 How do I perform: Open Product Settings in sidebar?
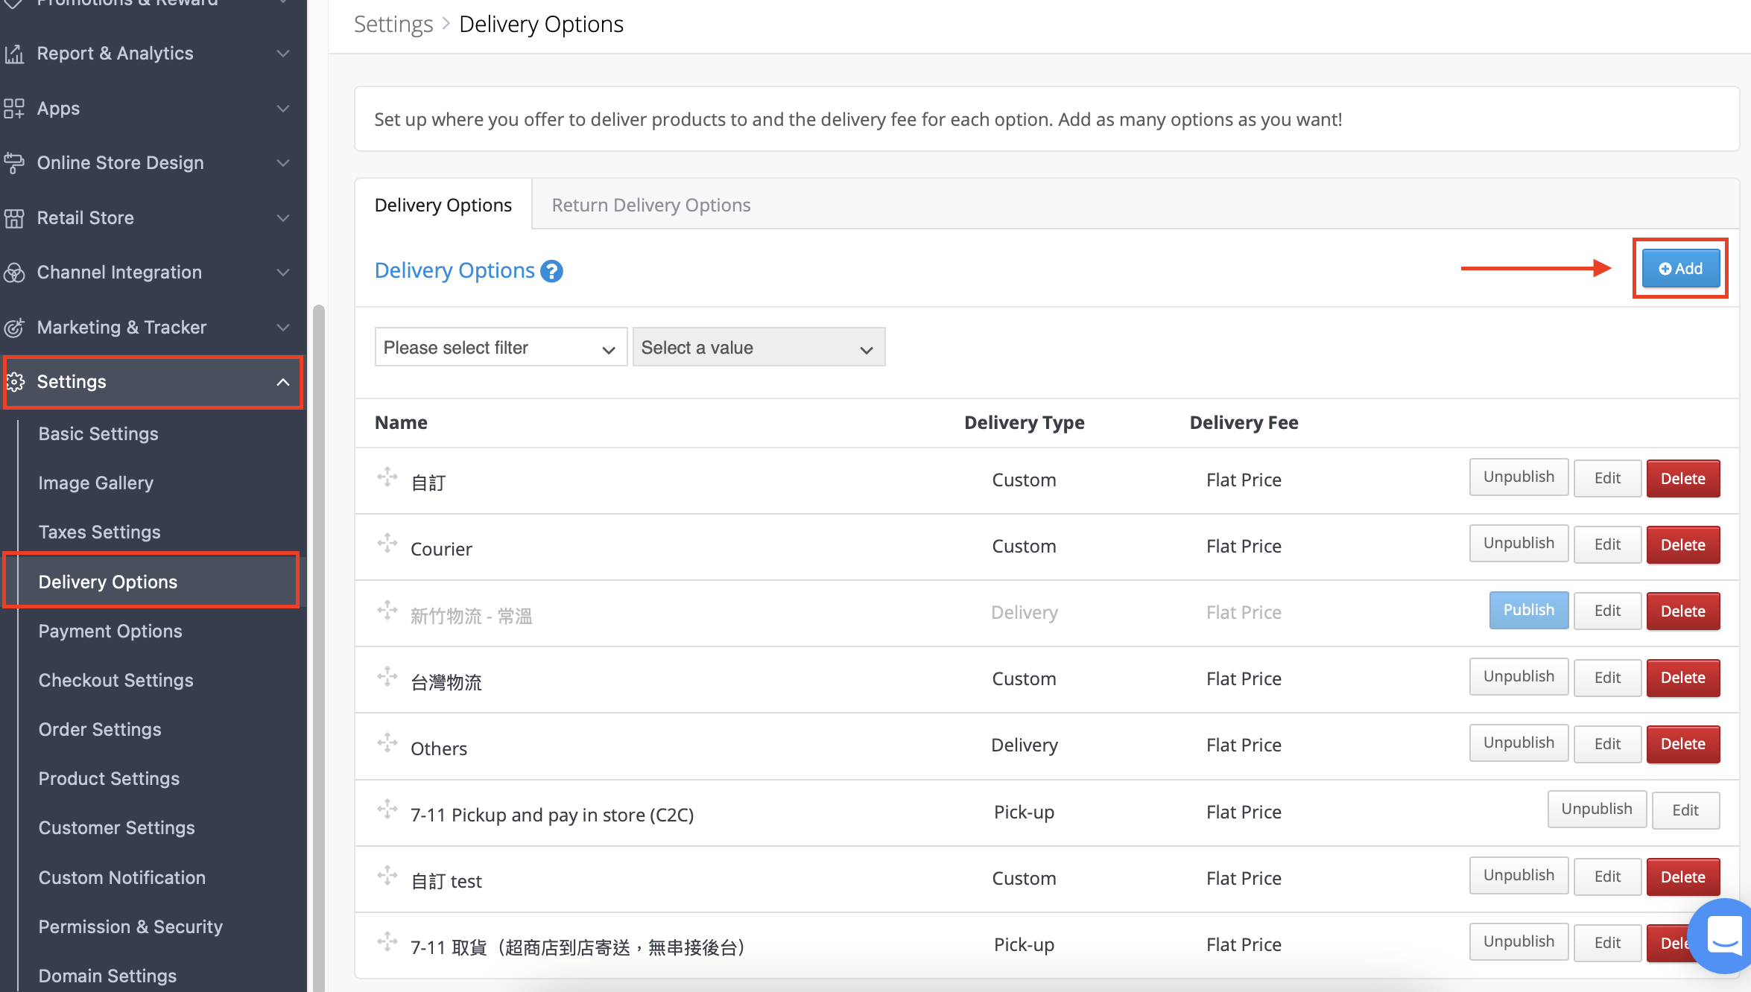click(110, 778)
